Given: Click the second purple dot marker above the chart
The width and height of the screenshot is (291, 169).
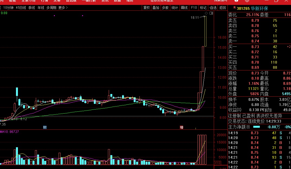Looking at the screenshot, I should 83,15.
